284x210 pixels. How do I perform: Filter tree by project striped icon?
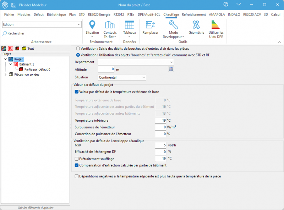[x=4, y=49]
